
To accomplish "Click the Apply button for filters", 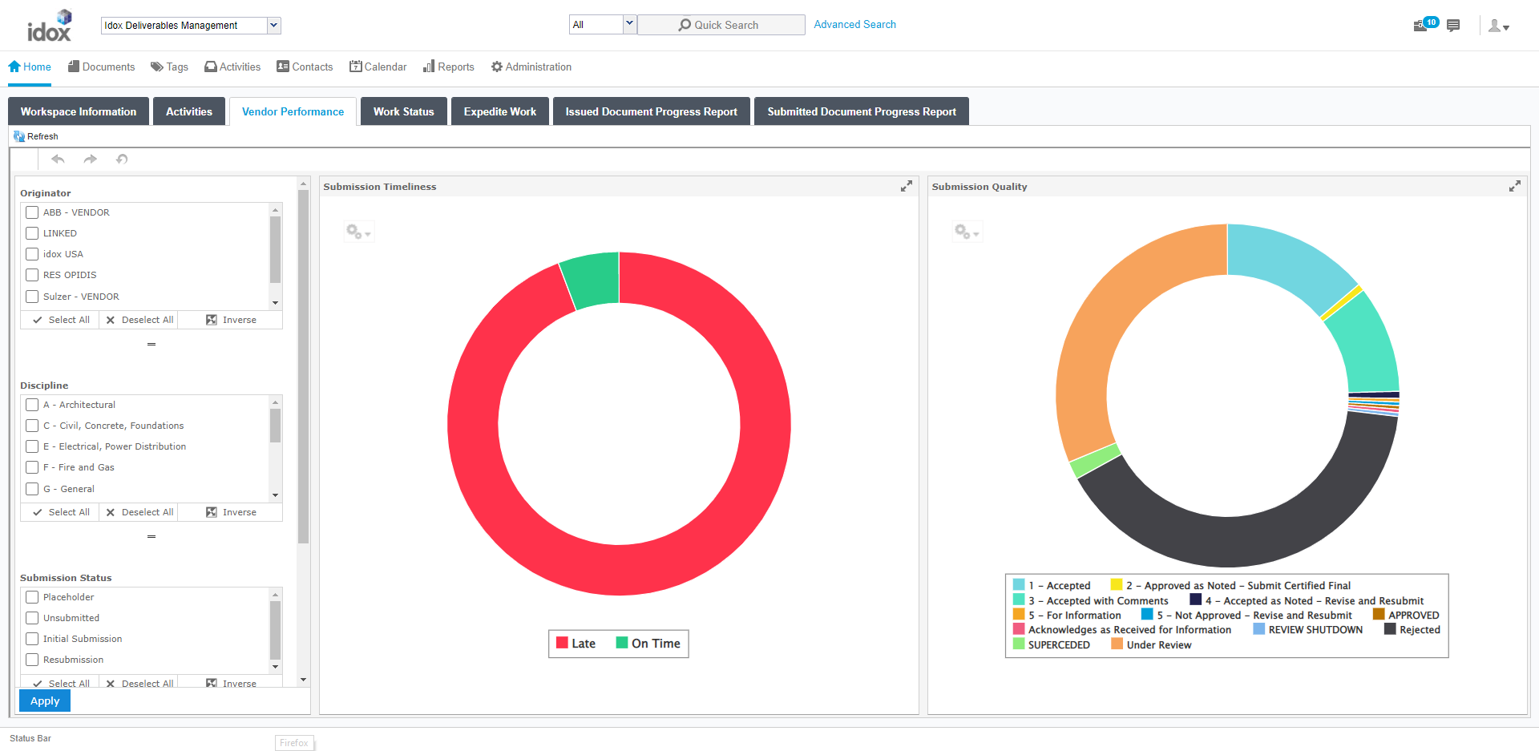I will [44, 700].
